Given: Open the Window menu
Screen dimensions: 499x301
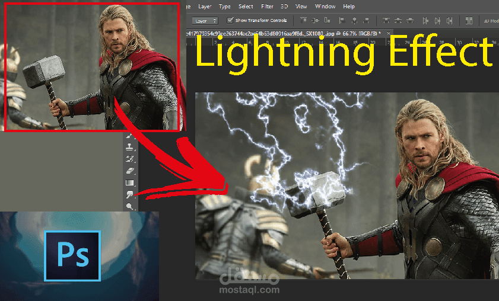Looking at the screenshot, I should 325,7.
